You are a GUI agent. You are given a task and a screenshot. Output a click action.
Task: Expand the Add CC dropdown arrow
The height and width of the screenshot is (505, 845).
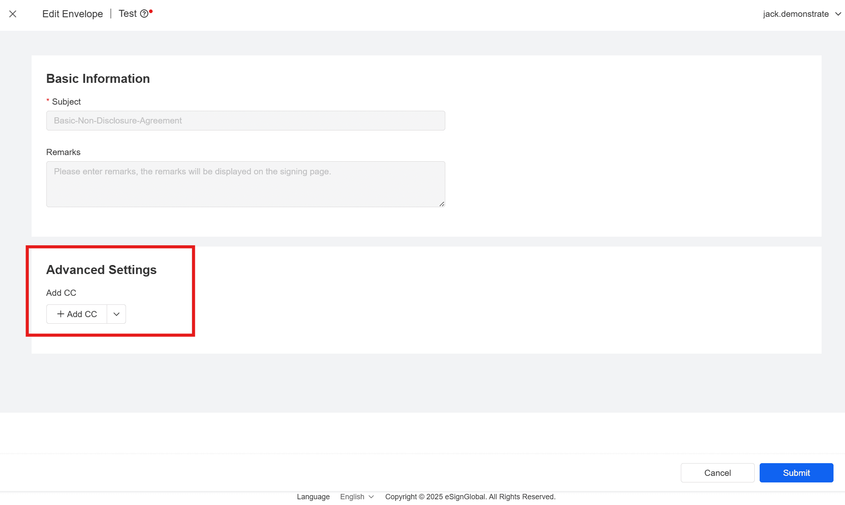[x=117, y=314]
